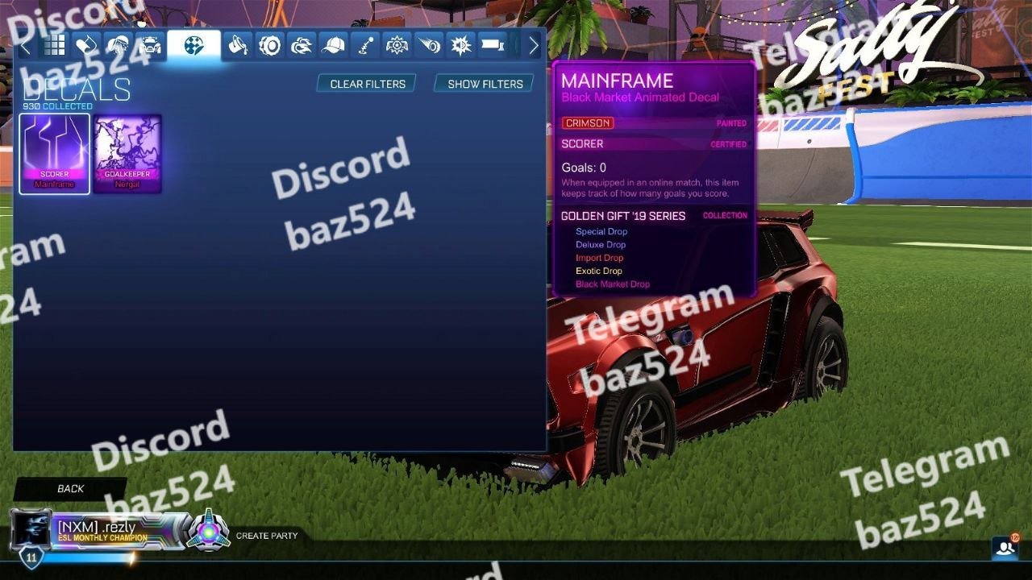Image resolution: width=1032 pixels, height=580 pixels.
Task: Select the Paint Finish bucket tab
Action: 237,46
